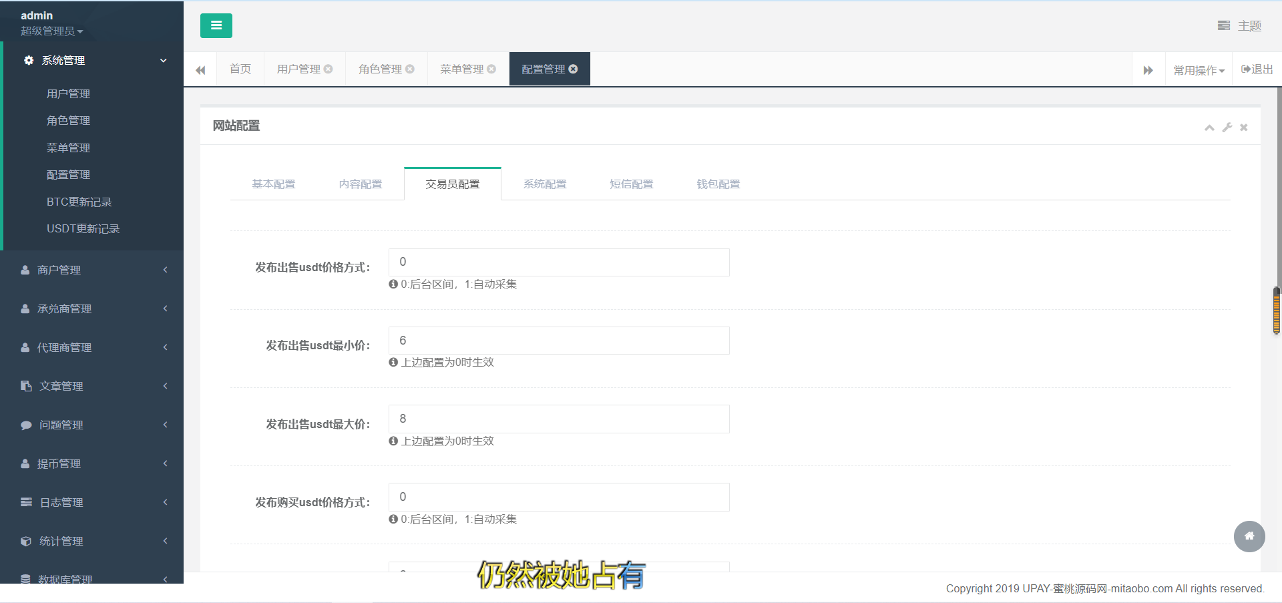Open panel settings via wrench icon
This screenshot has height=603, width=1282.
(1227, 128)
